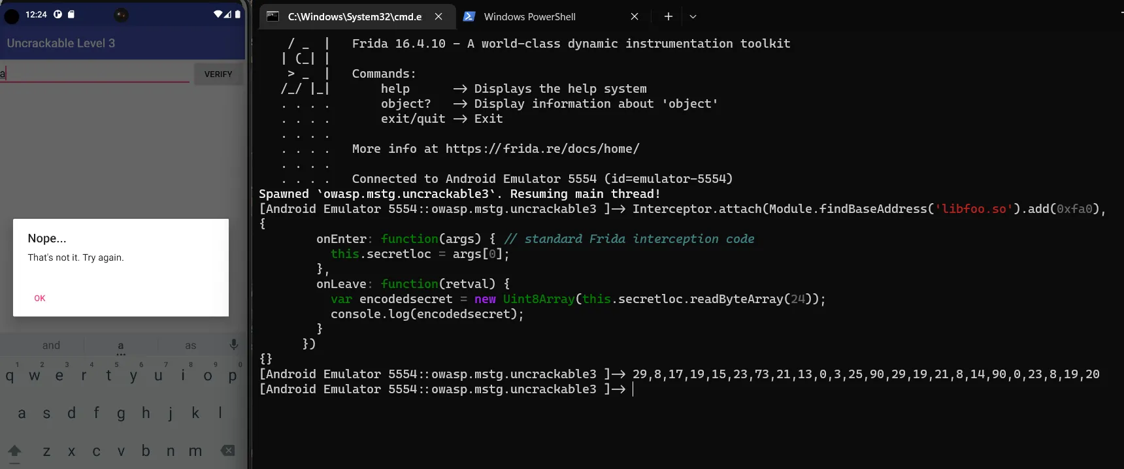Viewport: 1124px width, 469px height.
Task: Tap the Wi-Fi status icon
Action: (x=218, y=14)
